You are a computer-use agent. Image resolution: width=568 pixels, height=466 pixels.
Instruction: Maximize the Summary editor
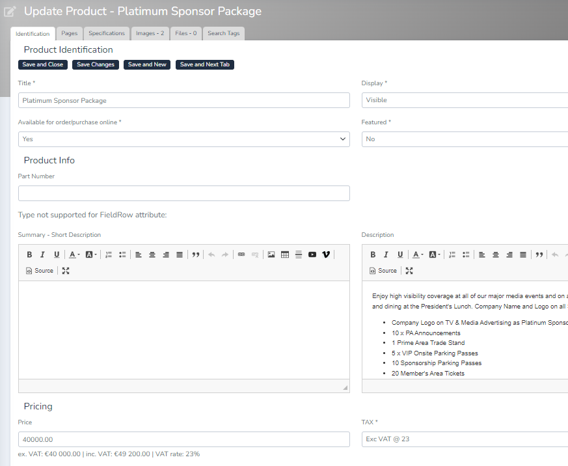[x=66, y=271]
